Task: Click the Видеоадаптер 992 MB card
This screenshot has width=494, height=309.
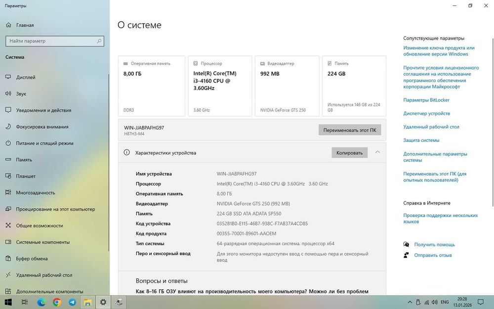Action: click(x=287, y=86)
